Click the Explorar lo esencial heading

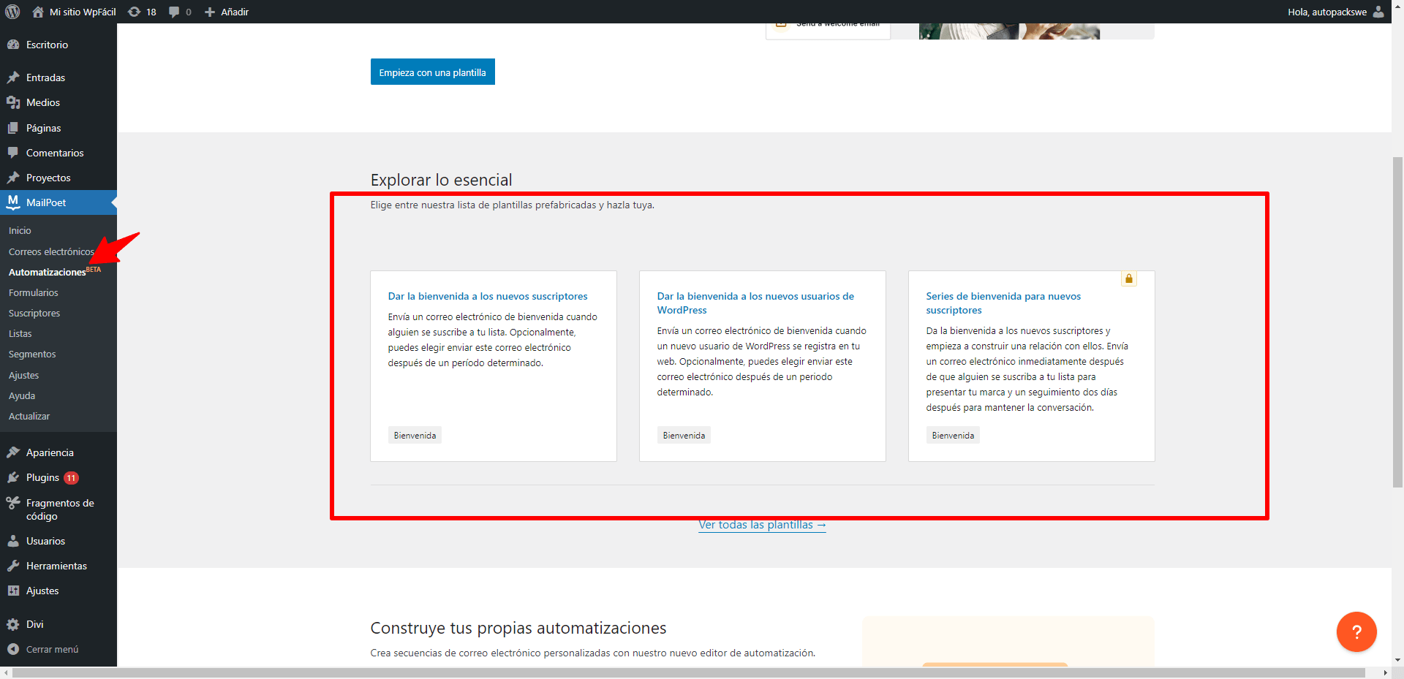point(441,180)
